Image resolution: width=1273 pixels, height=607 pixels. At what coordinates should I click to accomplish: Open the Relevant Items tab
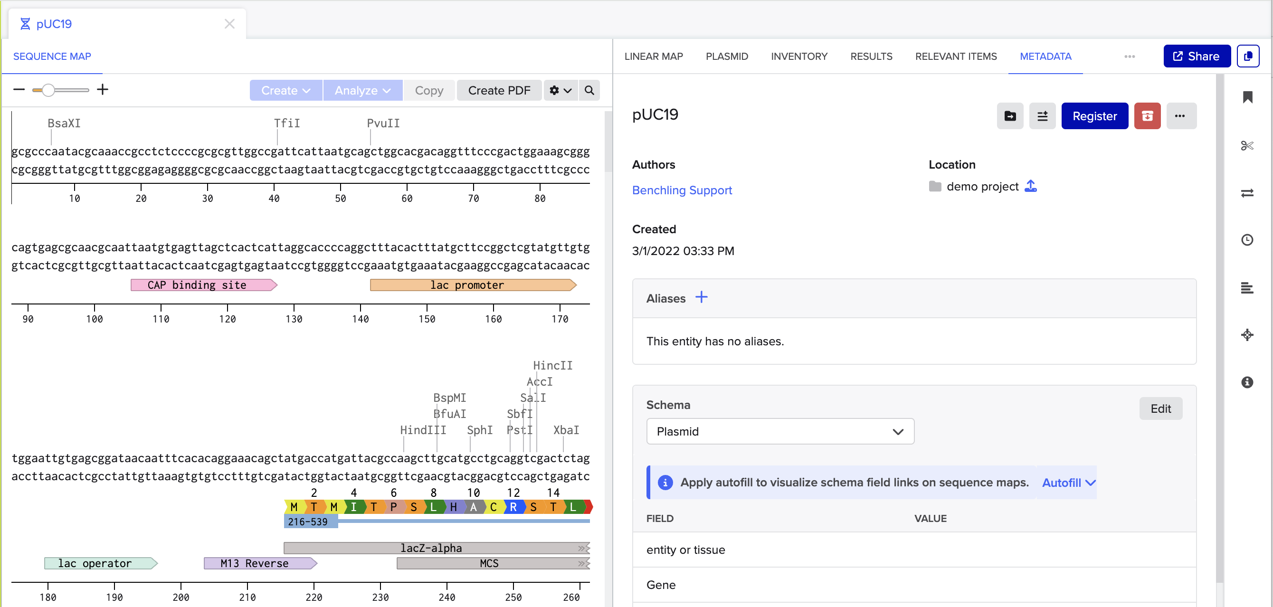(956, 57)
